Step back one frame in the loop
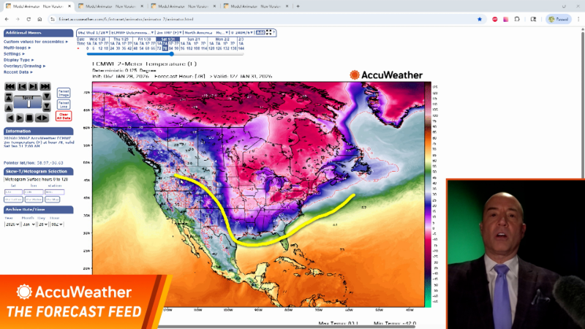The image size is (585, 329). 22,86
